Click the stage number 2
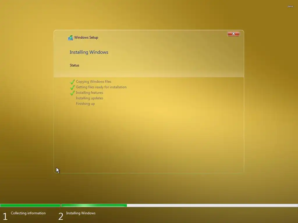Image resolution: width=298 pixels, height=223 pixels. click(x=61, y=216)
